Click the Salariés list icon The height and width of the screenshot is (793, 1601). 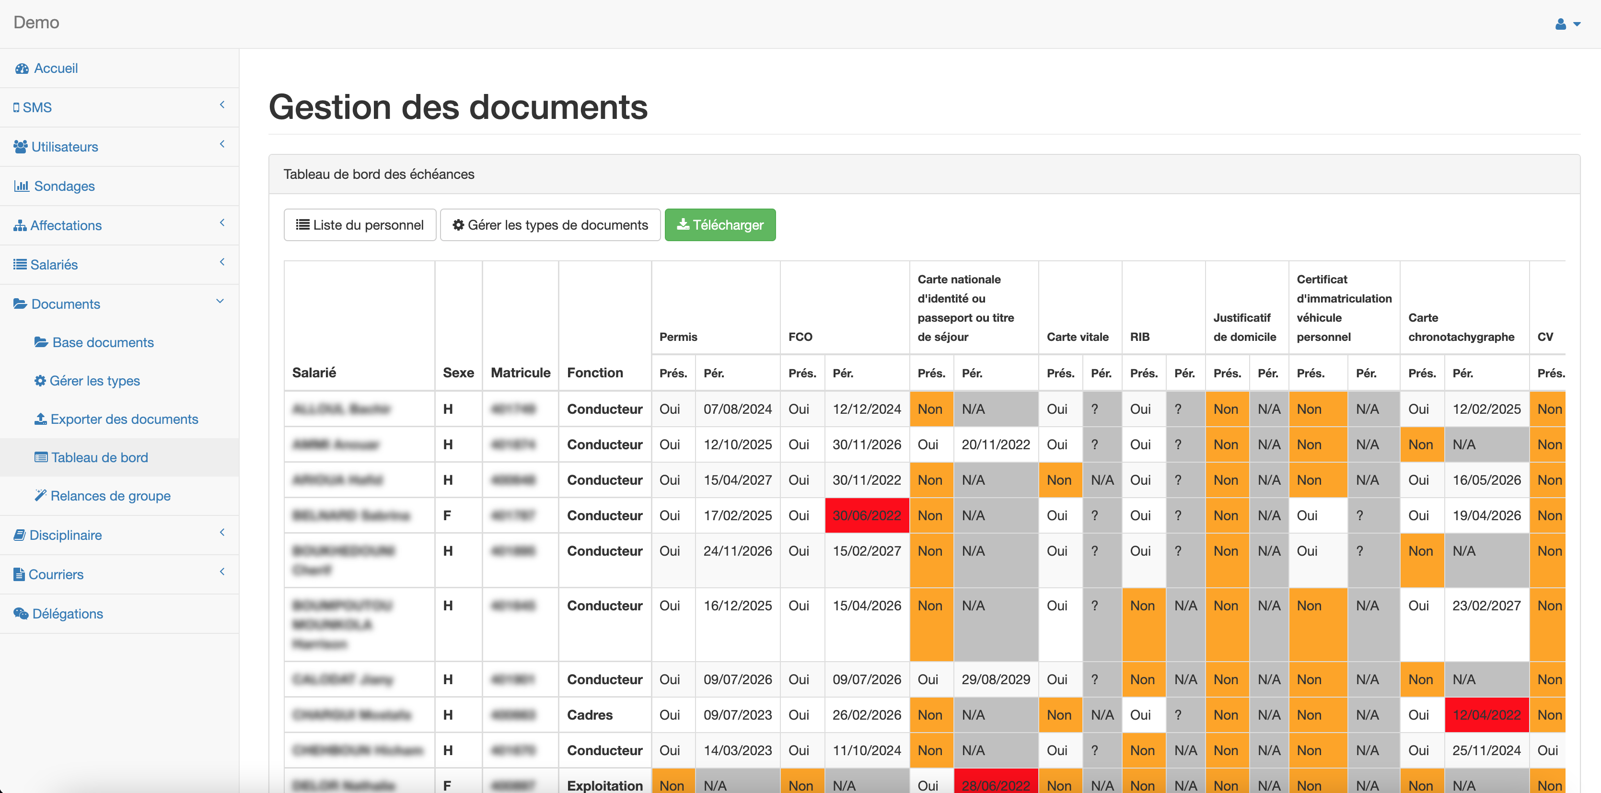coord(20,264)
